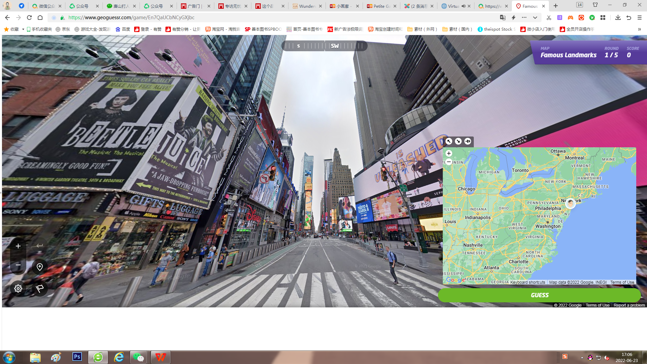Mute audio on the Virtu tab
The width and height of the screenshot is (647, 364).
463,6
